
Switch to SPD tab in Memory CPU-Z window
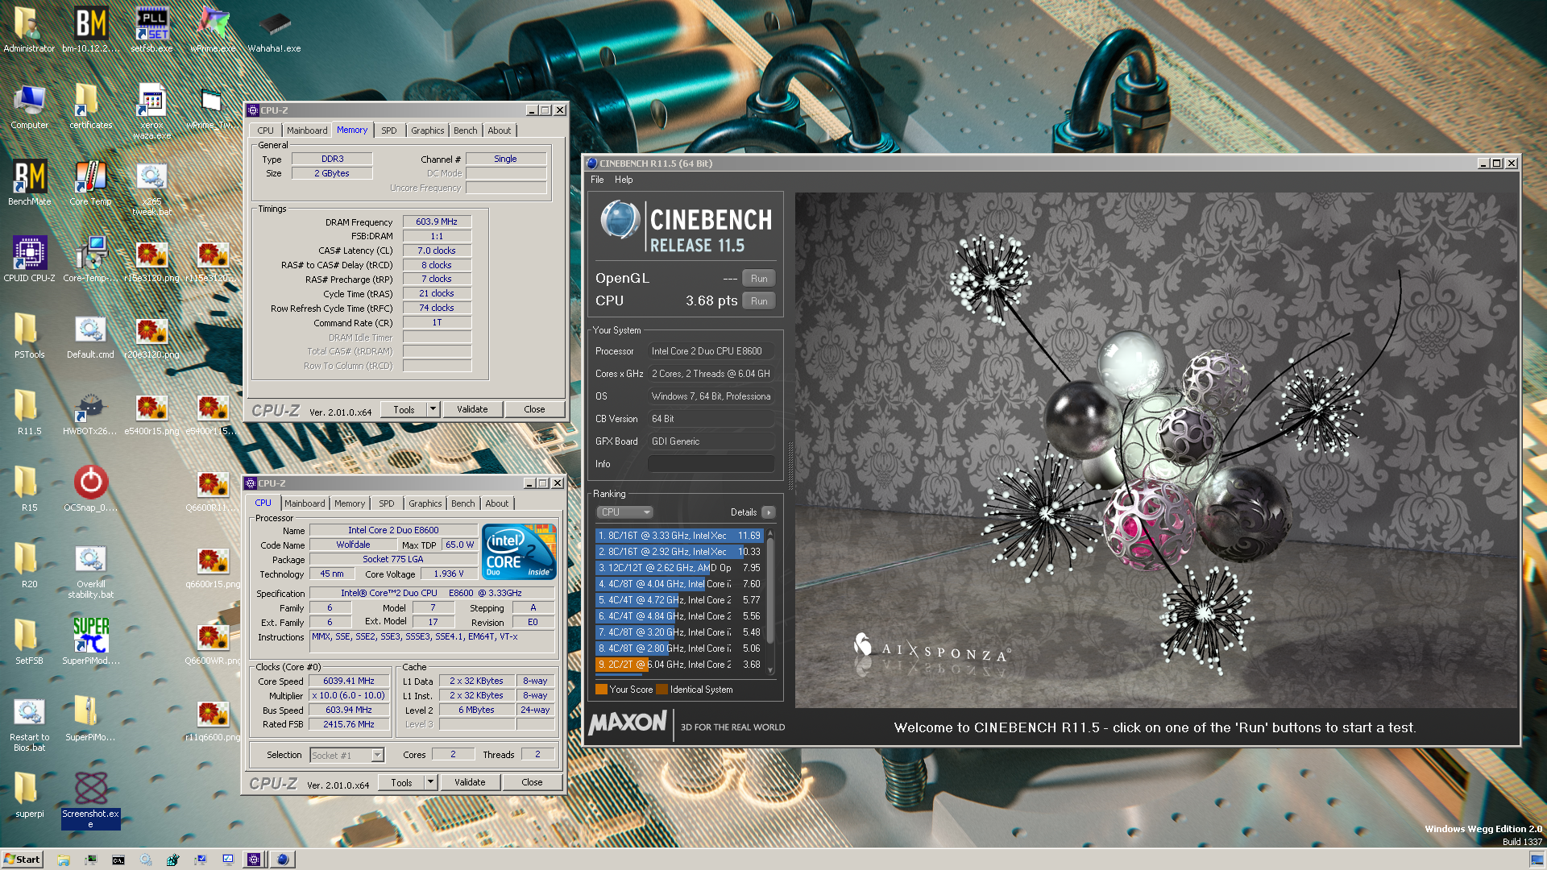pos(389,130)
